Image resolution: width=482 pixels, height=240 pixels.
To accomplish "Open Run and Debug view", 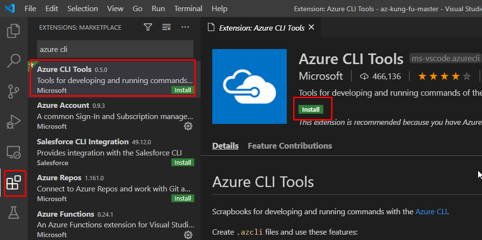I will tap(13, 121).
